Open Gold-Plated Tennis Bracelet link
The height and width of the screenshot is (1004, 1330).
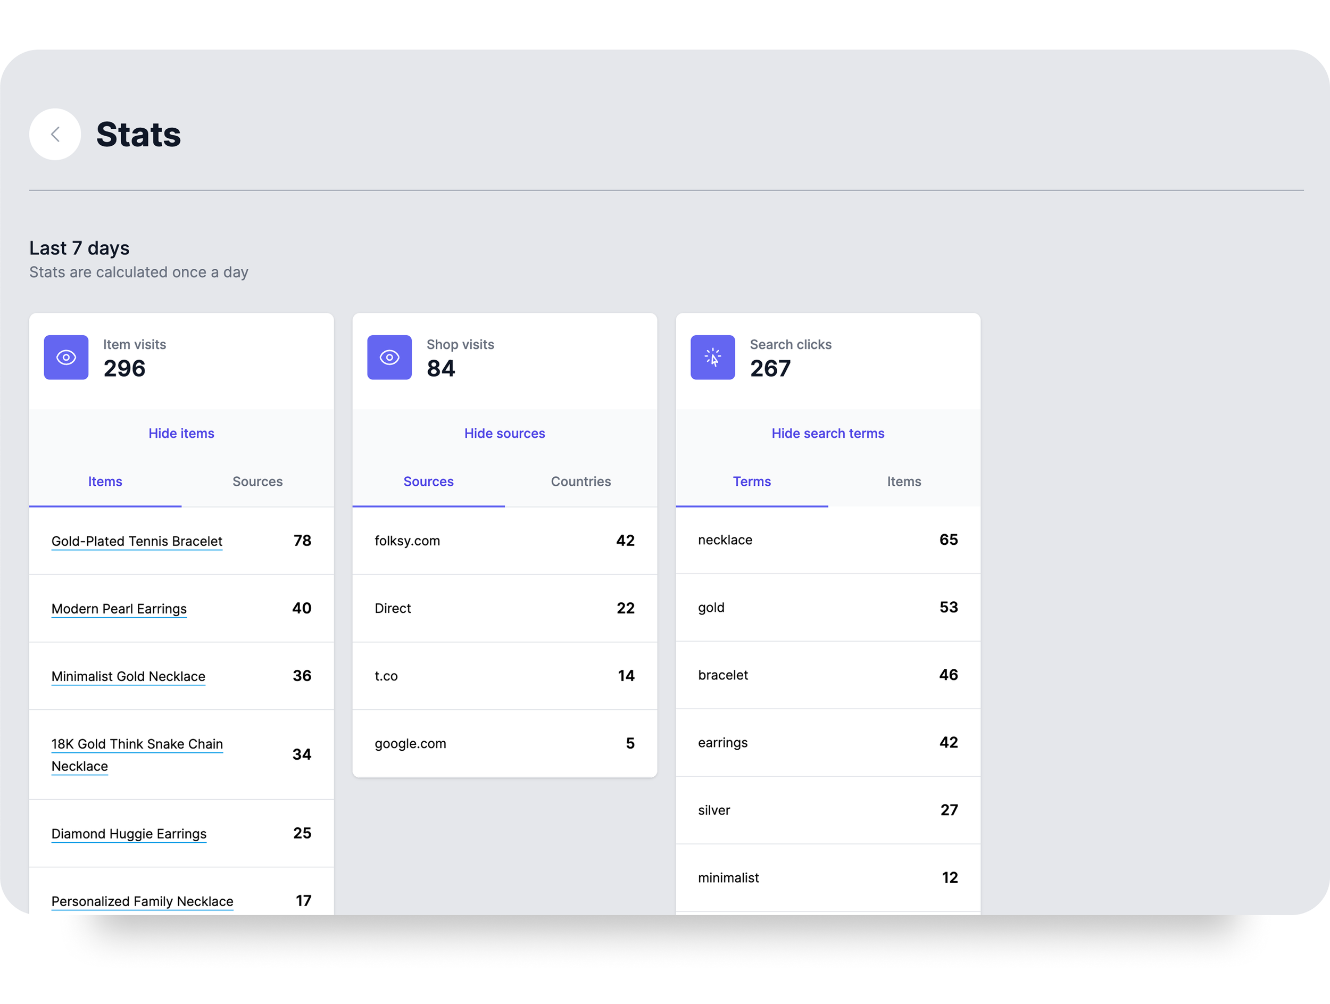137,541
